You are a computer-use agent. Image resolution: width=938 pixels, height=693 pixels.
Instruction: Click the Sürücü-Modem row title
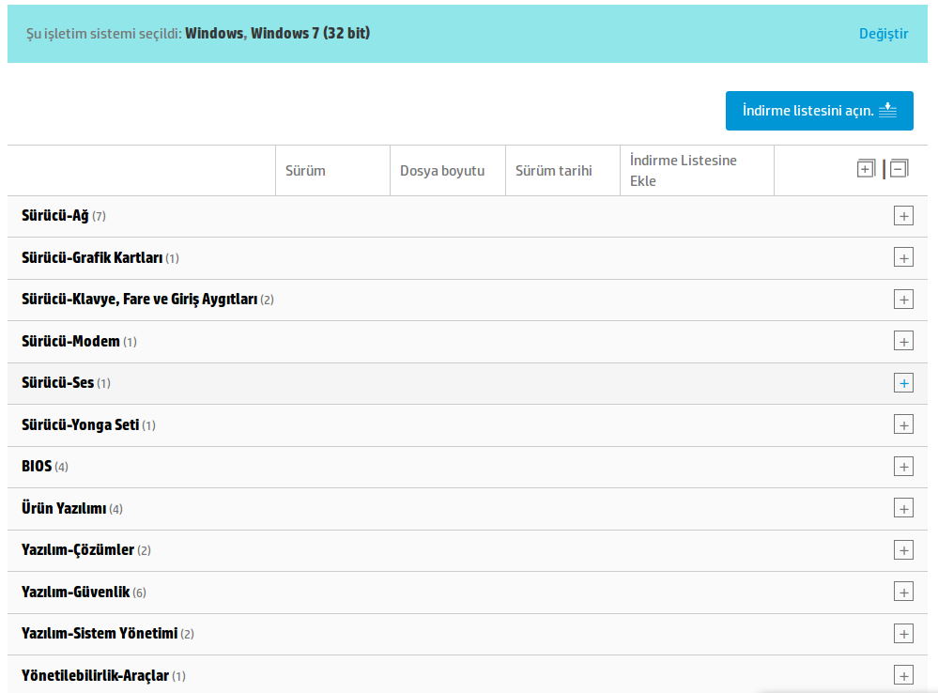tap(70, 341)
